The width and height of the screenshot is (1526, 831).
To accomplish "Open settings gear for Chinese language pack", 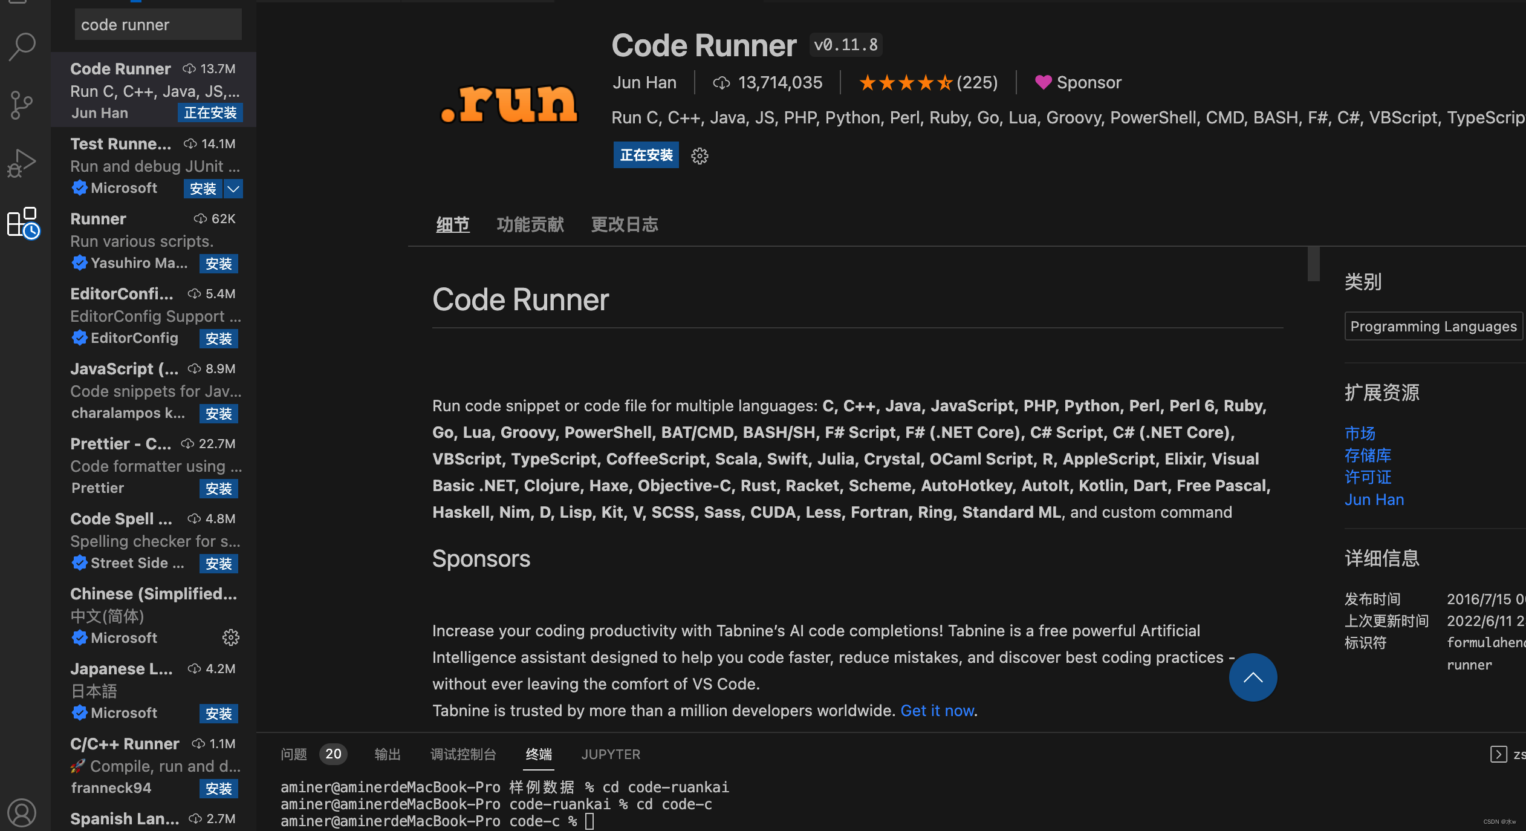I will pyautogui.click(x=231, y=637).
